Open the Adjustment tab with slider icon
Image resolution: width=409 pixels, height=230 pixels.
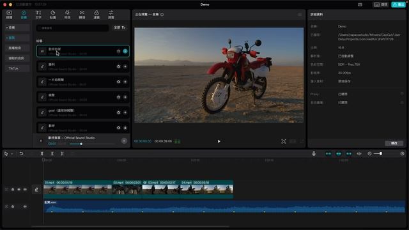111,15
